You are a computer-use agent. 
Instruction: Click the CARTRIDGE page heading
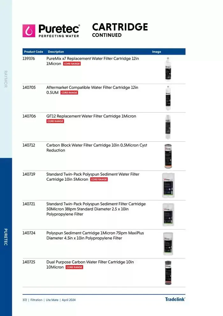click(x=120, y=27)
